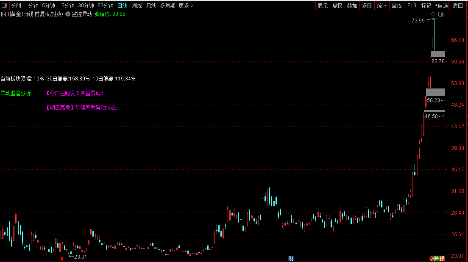This screenshot has width=468, height=262.
Task: Select the 月线 monthly tab
Action: [x=151, y=6]
